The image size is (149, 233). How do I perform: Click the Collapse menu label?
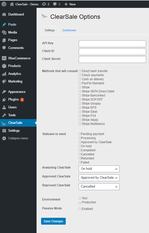pos(18,138)
